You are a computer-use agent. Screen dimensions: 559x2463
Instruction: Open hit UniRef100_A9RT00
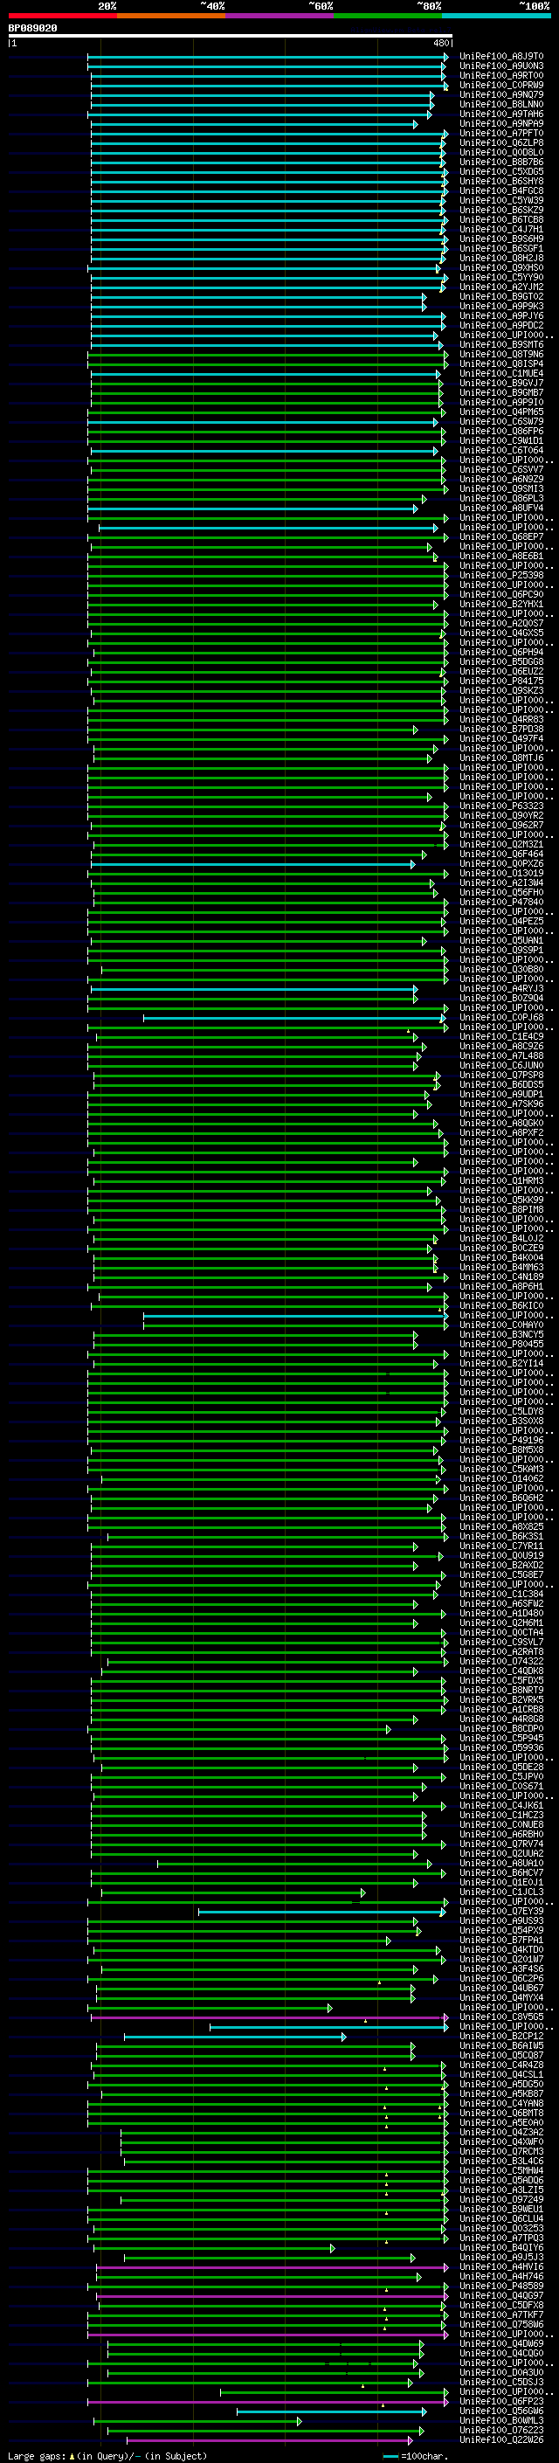[x=501, y=75]
